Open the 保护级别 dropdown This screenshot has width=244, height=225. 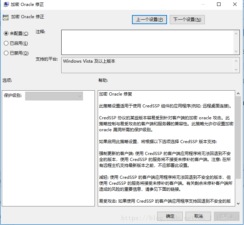[54, 96]
